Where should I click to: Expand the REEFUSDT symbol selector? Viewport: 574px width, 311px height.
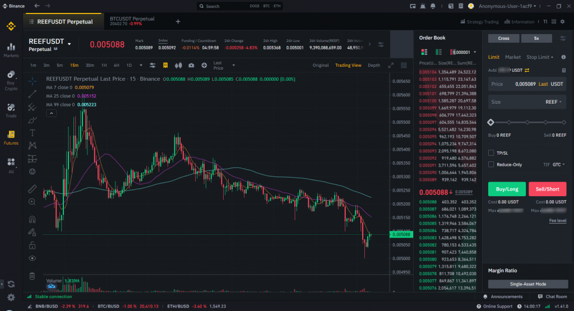pyautogui.click(x=69, y=44)
